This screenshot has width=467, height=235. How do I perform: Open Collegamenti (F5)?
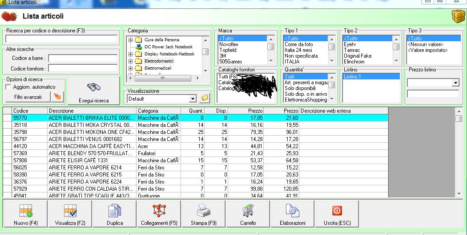[159, 214]
